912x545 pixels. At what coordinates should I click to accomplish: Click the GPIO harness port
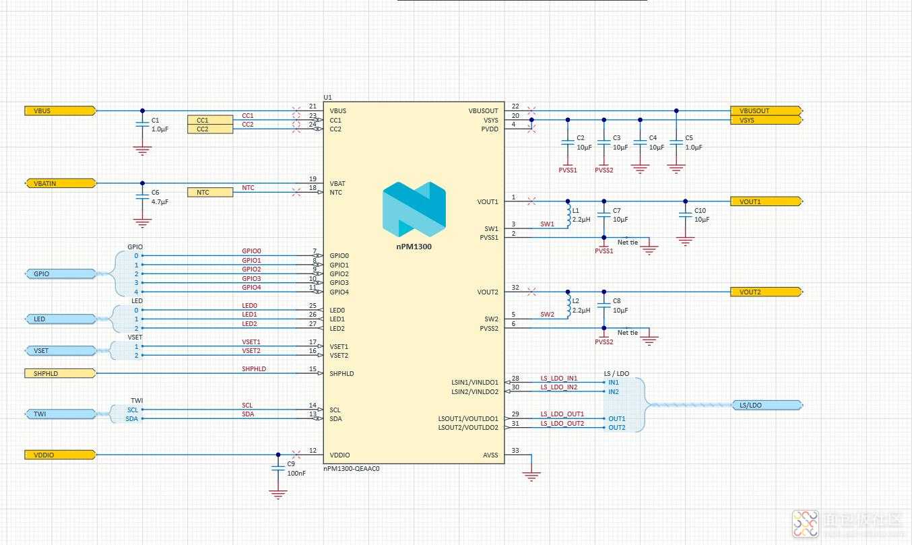[x=61, y=274]
